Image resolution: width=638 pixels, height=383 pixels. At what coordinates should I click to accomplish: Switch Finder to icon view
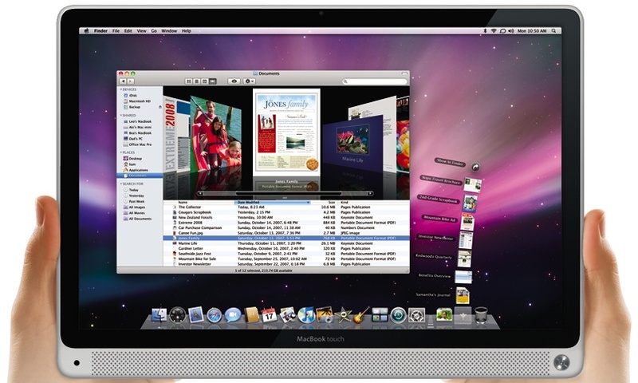(x=189, y=81)
